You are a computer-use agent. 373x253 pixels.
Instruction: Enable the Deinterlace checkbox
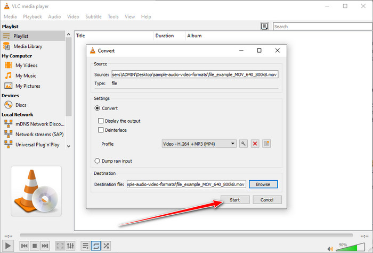coord(101,130)
